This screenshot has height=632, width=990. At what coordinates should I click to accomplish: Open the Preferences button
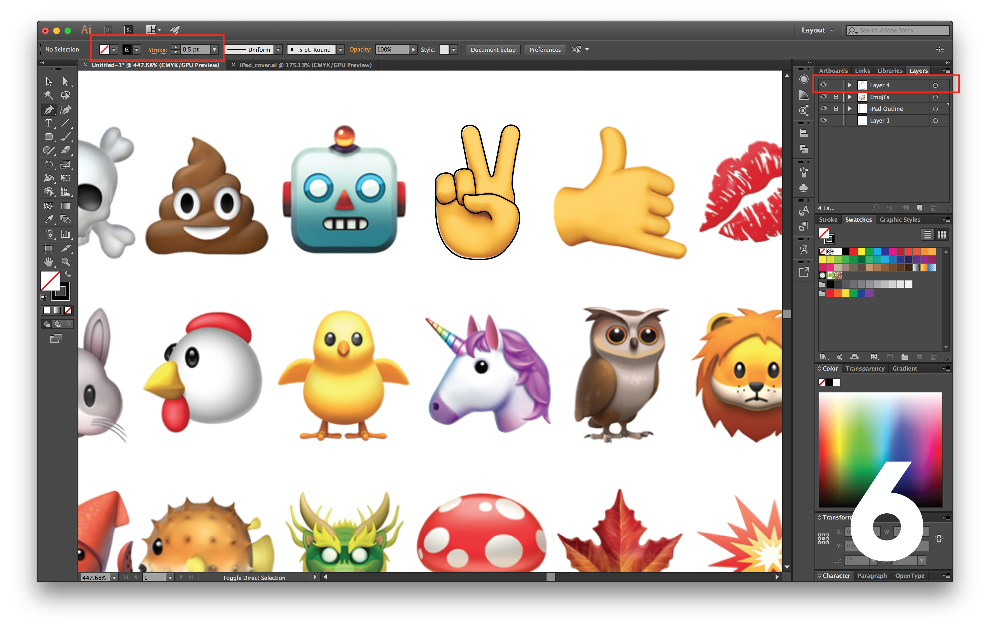coord(545,49)
